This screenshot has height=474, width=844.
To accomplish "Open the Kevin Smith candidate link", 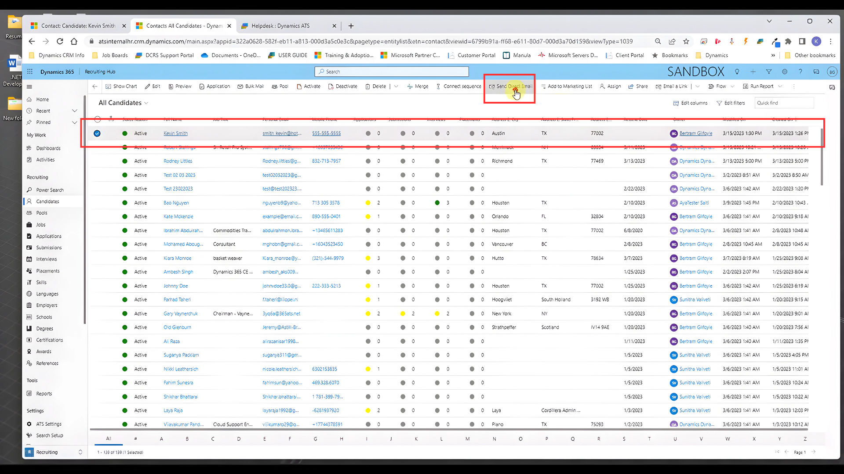I will 175,133.
